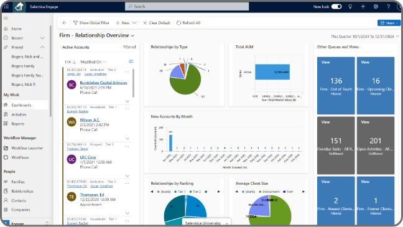Expand the Recent section chevron

(x=42, y=38)
